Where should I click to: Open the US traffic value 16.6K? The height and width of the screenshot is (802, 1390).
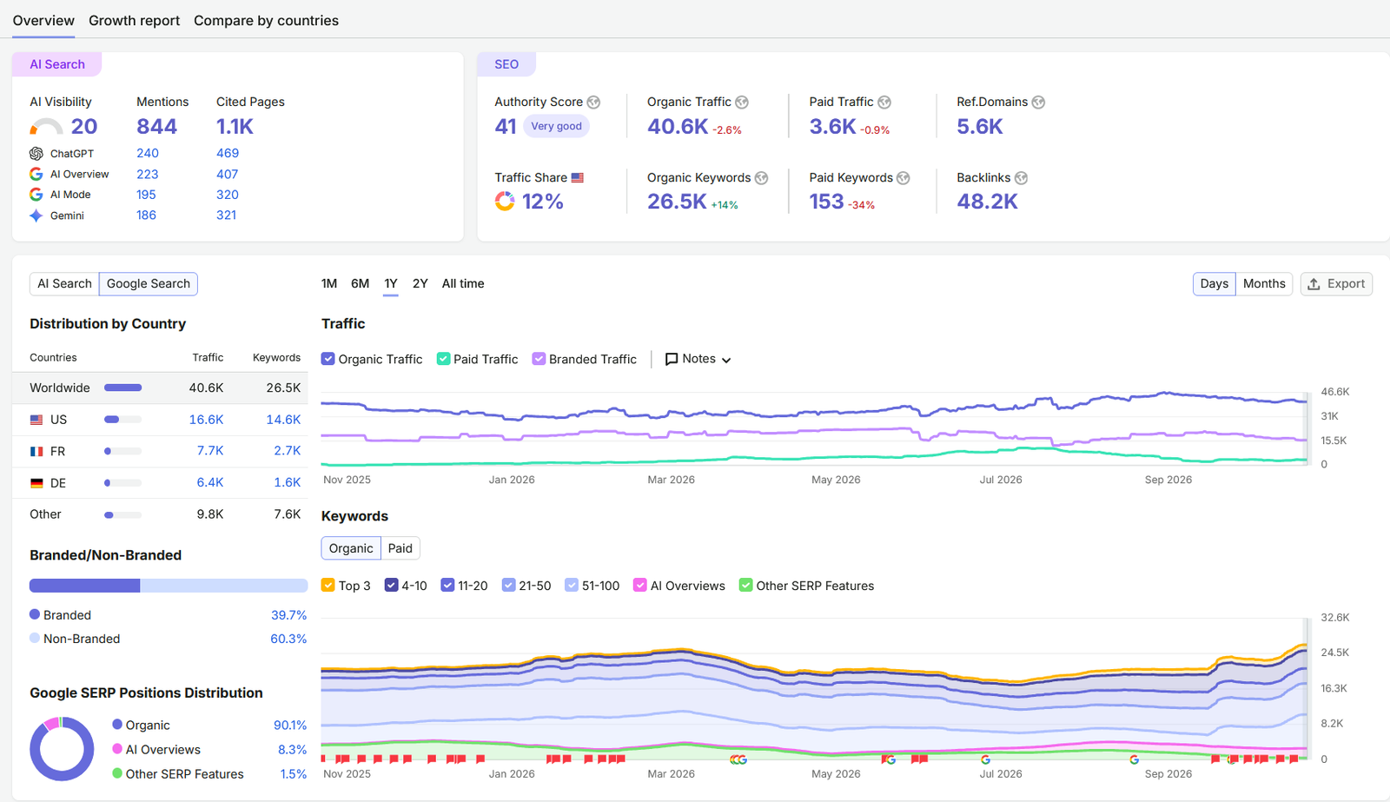tap(206, 419)
